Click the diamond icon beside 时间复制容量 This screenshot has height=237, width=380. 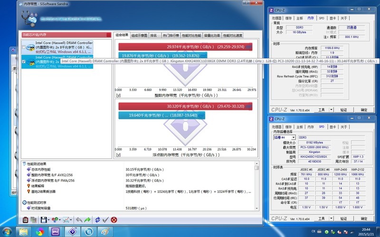(28, 208)
